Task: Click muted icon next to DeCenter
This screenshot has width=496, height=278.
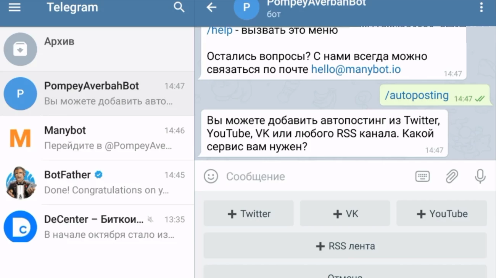Action: pyautogui.click(x=150, y=219)
